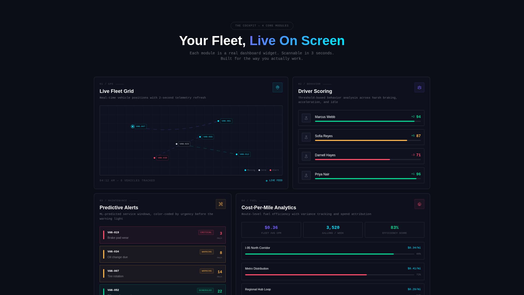The height and width of the screenshot is (295, 524).
Task: Click Darnell Hayes's score progress bar
Action: (352, 159)
